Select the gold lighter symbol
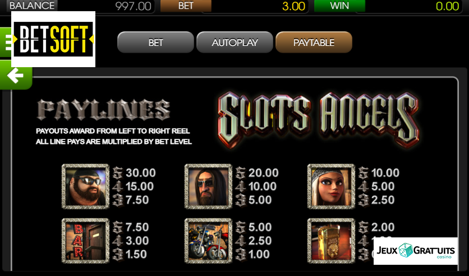469x276 pixels. click(331, 241)
